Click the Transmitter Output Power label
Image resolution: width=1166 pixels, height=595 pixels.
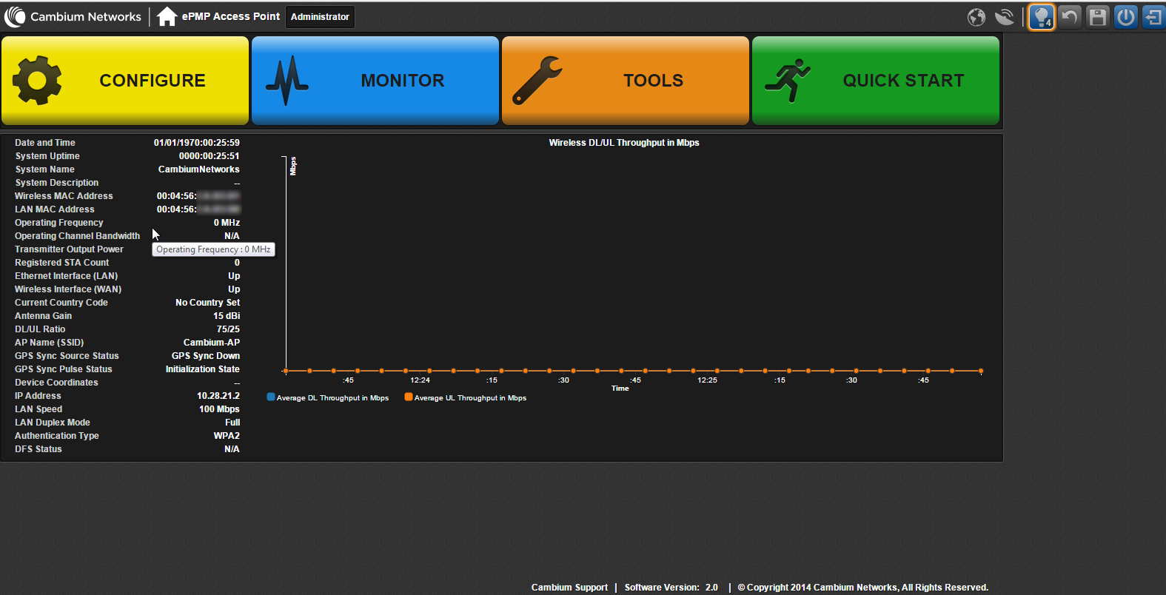[69, 249]
